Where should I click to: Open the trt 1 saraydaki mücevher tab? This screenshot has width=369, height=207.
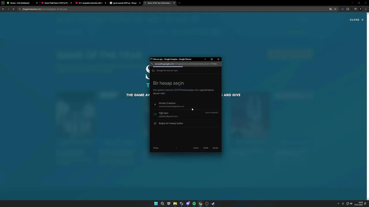tap(91, 3)
